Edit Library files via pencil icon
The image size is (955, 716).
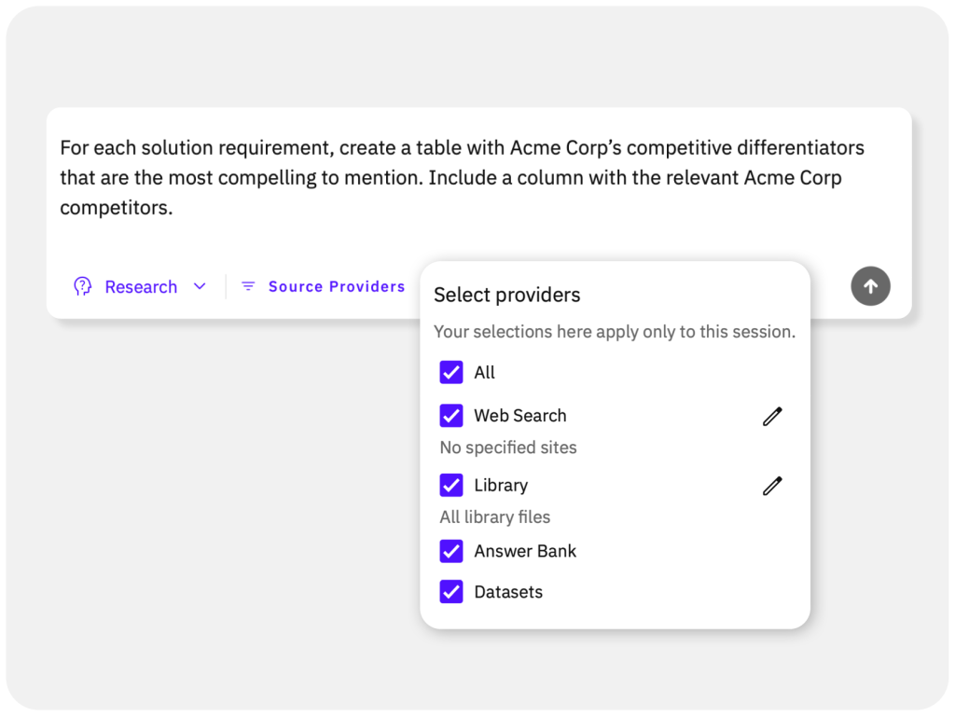pyautogui.click(x=772, y=486)
